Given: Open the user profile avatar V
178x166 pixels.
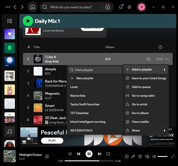Looking at the screenshot, I should (141, 7).
